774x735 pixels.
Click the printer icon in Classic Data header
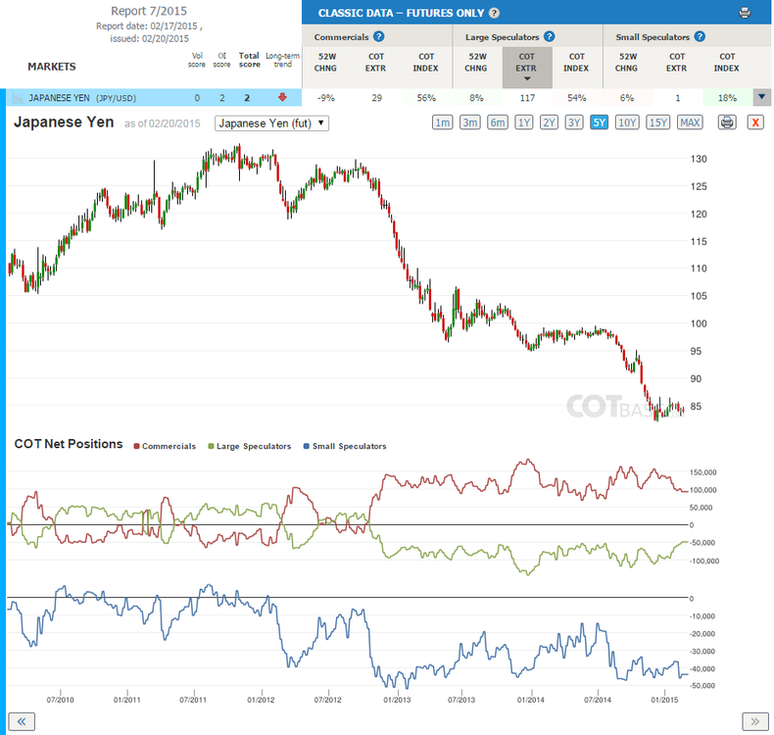(x=745, y=13)
